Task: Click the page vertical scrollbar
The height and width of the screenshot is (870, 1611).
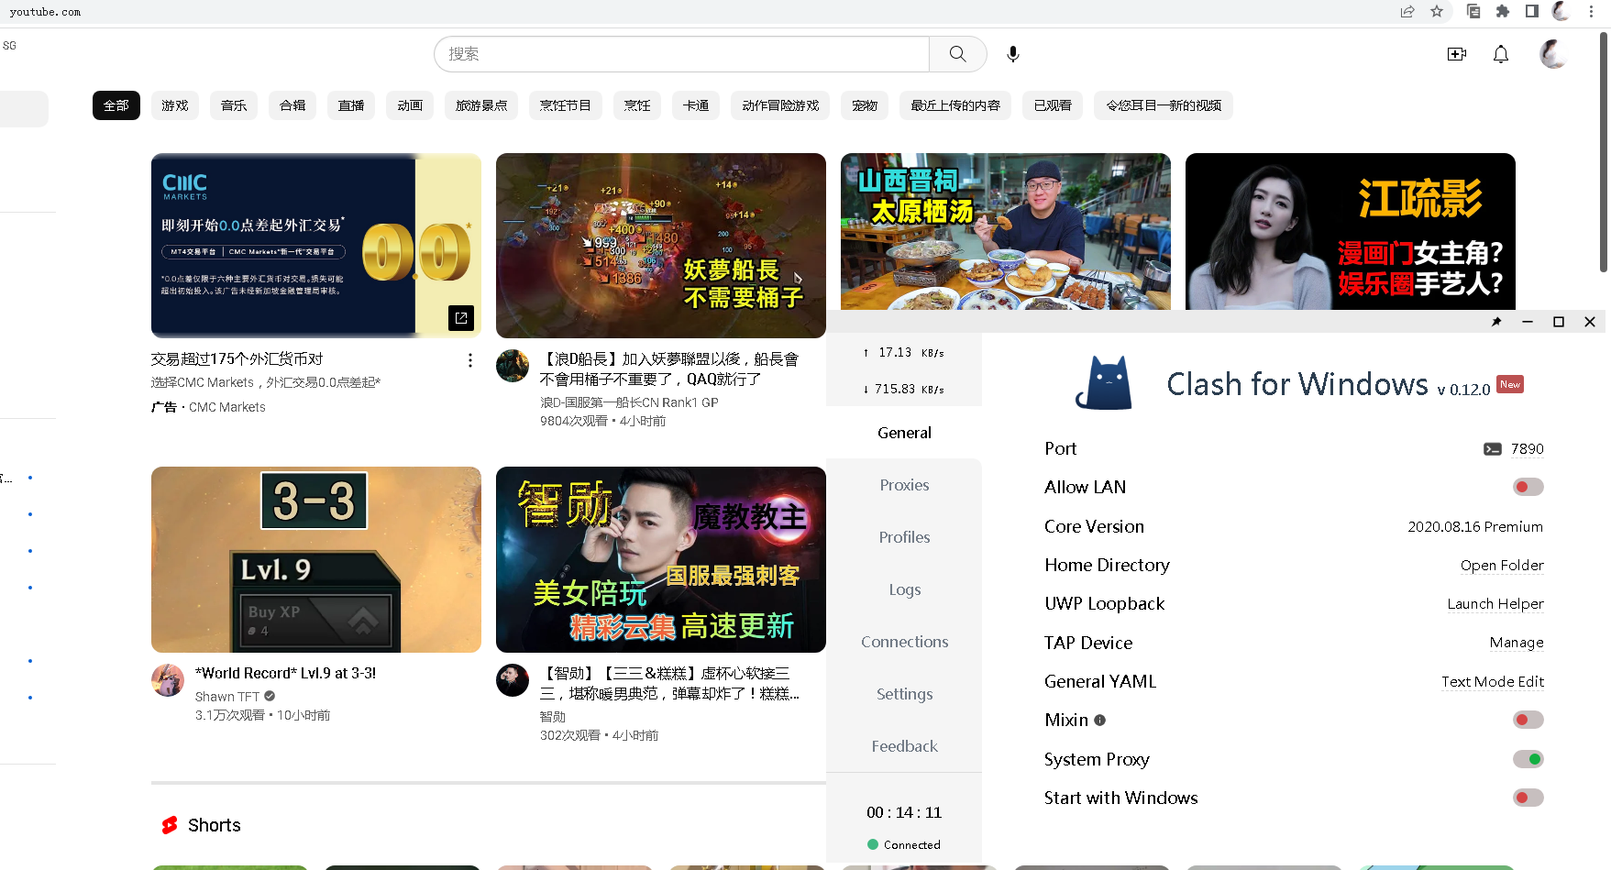Action: [1604, 152]
